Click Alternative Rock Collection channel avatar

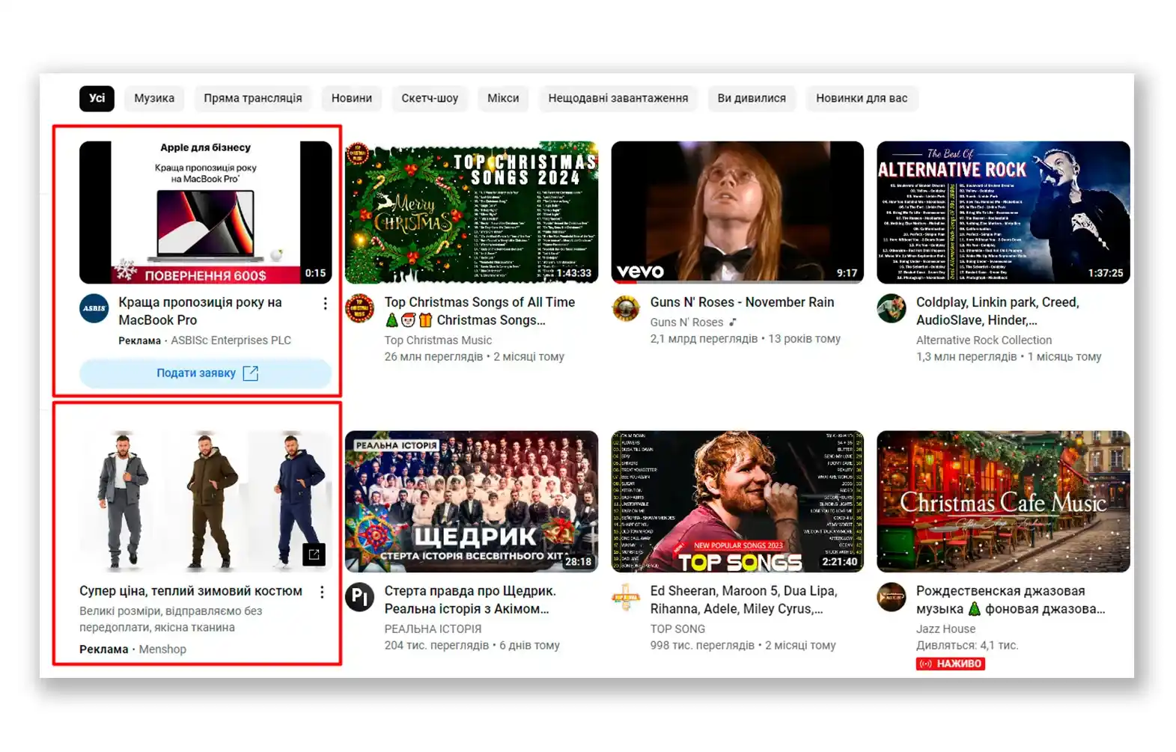pyautogui.click(x=892, y=308)
